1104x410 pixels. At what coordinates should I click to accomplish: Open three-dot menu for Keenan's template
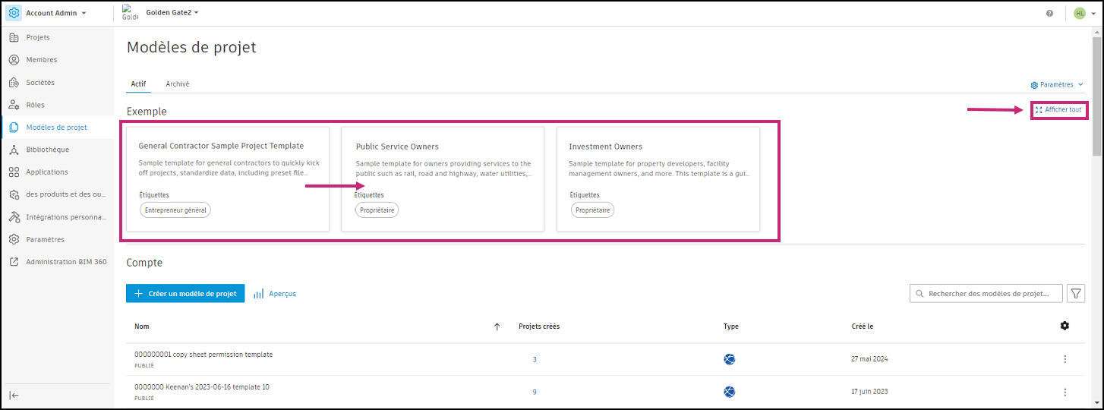point(1065,392)
